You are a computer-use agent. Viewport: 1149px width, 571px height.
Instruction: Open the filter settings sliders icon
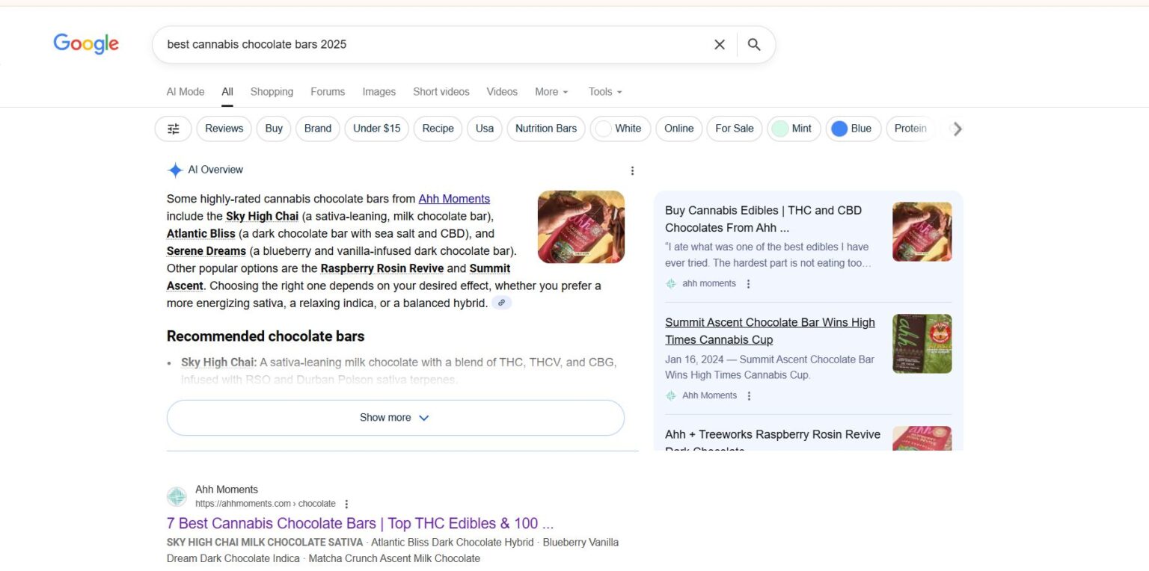[174, 129]
